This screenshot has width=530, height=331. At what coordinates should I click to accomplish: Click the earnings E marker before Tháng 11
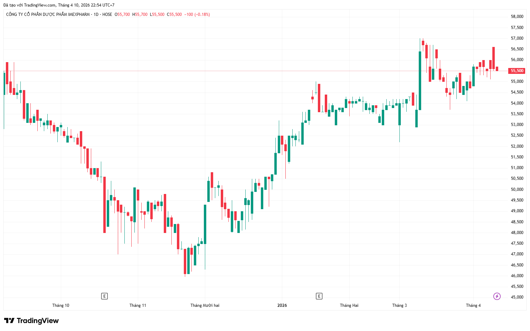pyautogui.click(x=104, y=296)
